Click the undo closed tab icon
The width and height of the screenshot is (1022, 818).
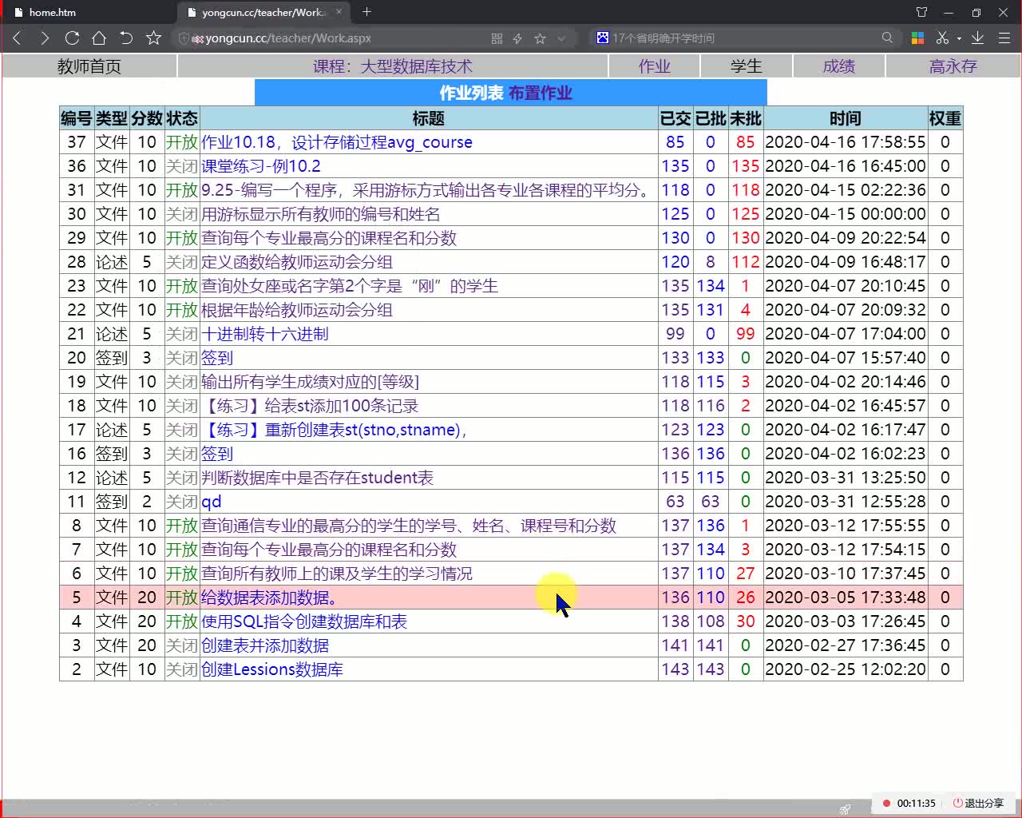pyautogui.click(x=126, y=38)
